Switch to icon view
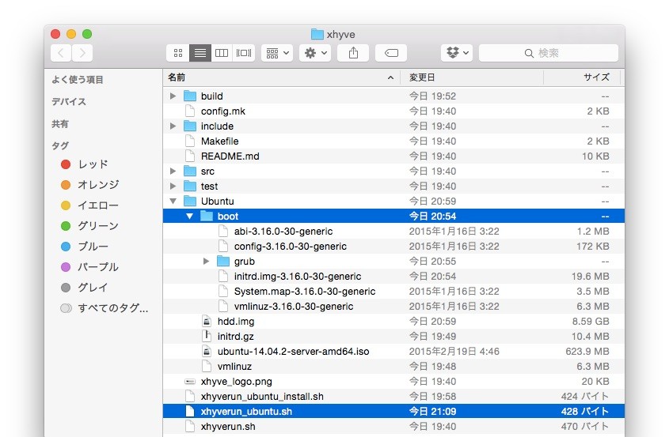 tap(178, 53)
